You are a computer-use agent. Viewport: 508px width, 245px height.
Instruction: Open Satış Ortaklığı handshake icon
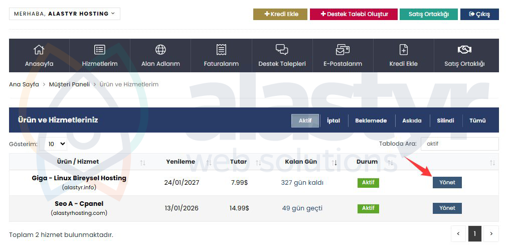[464, 50]
